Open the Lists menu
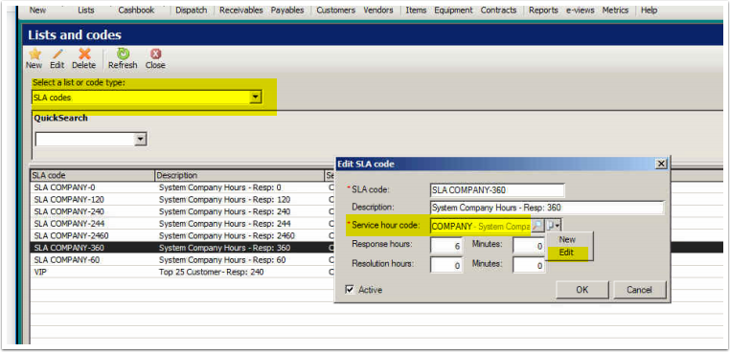730x352 pixels. click(86, 11)
